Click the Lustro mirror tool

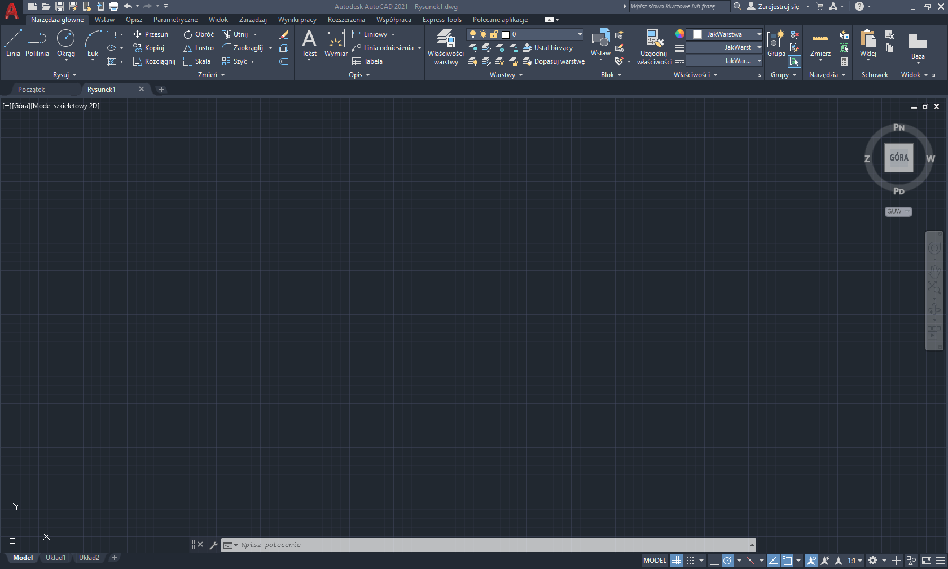click(x=199, y=48)
